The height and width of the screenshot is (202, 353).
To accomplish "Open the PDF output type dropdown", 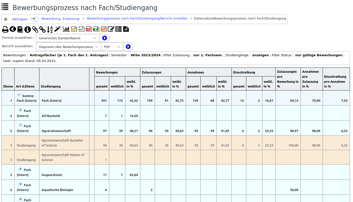I will pyautogui.click(x=112, y=47).
